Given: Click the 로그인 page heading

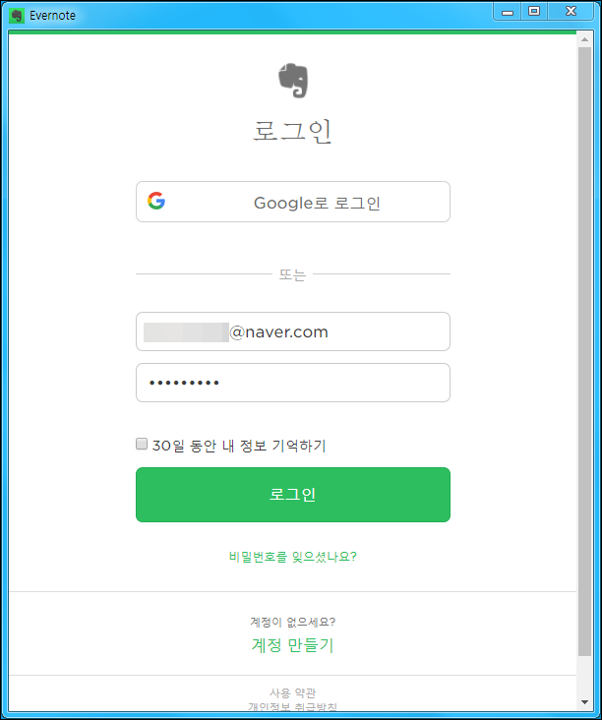Looking at the screenshot, I should [x=292, y=131].
